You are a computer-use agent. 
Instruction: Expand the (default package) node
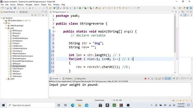pos(6,26)
